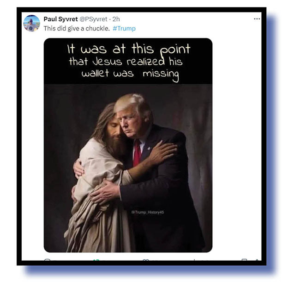Click the word "missing" in the caption
288x282 pixels.
161,75
